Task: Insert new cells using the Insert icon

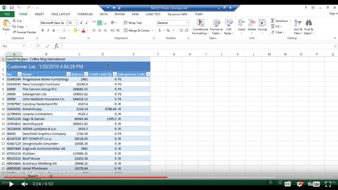Action: 241,27
